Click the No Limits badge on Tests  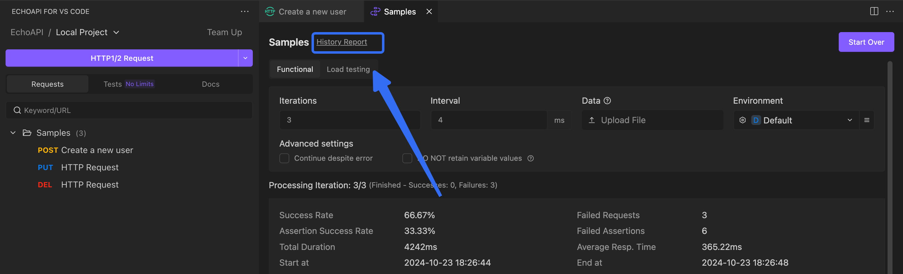pyautogui.click(x=139, y=84)
